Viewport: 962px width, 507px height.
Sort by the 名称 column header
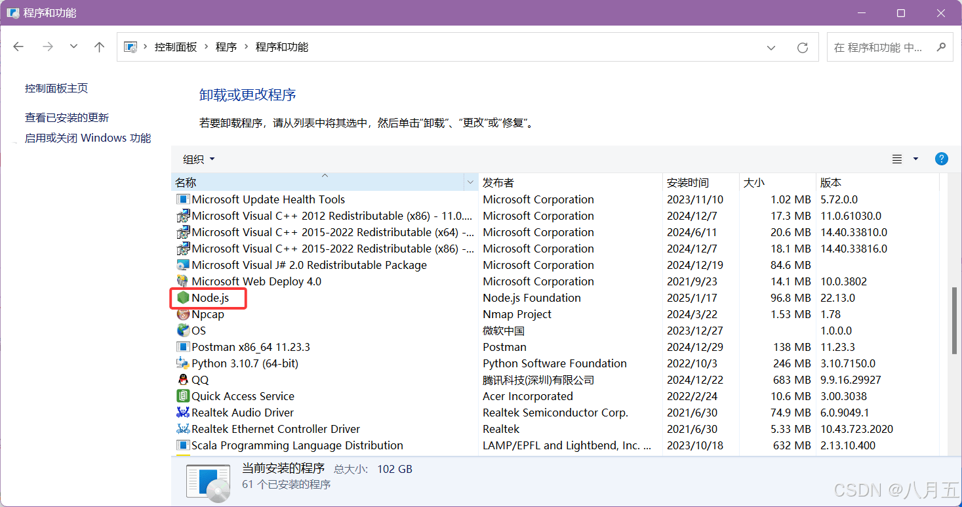(x=318, y=182)
